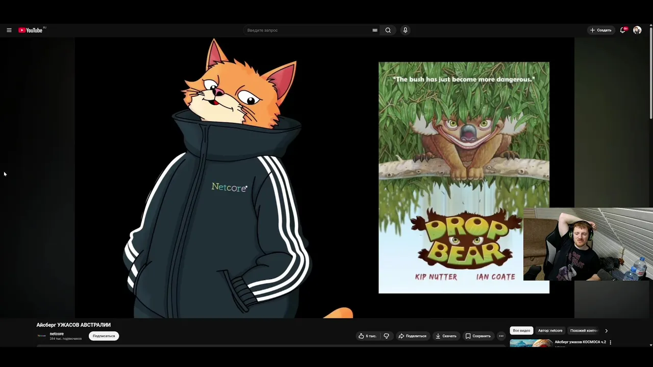Subscribe with 'Подписаться' button
Viewport: 653px width, 367px height.
coord(104,336)
